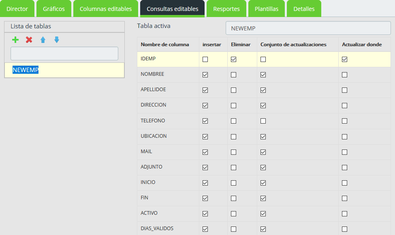
Task: Toggle insertar for INICIO
Action: (205, 183)
